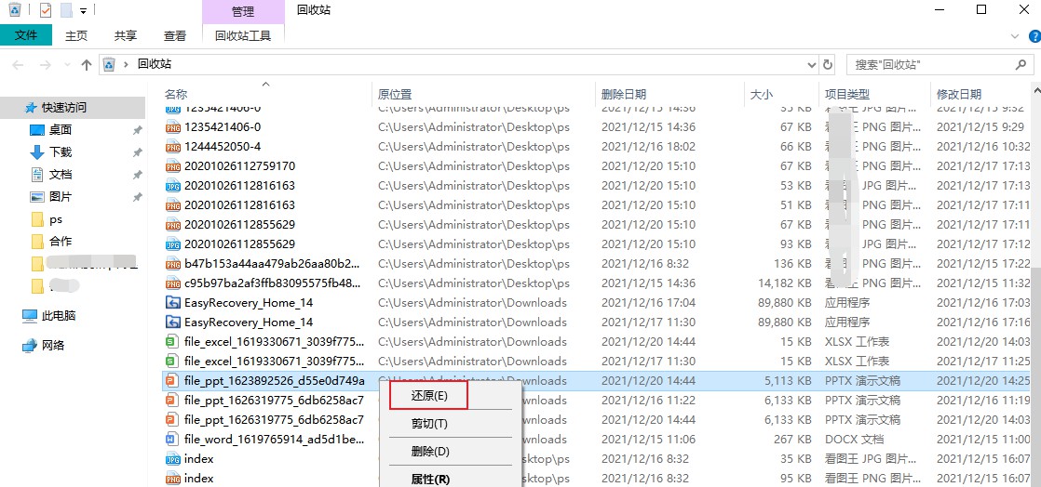Choose Restore from the context menu
Viewport: 1041px width, 487px height.
pyautogui.click(x=429, y=396)
